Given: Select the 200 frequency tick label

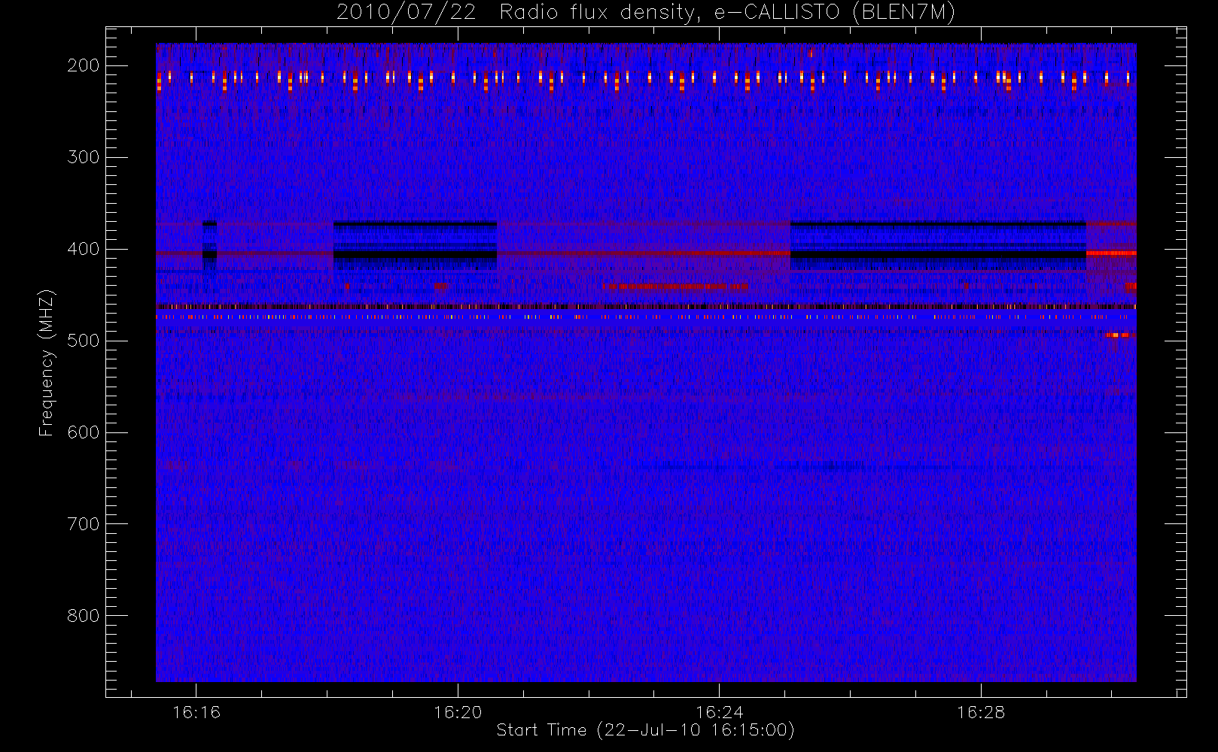Looking at the screenshot, I should [x=84, y=65].
